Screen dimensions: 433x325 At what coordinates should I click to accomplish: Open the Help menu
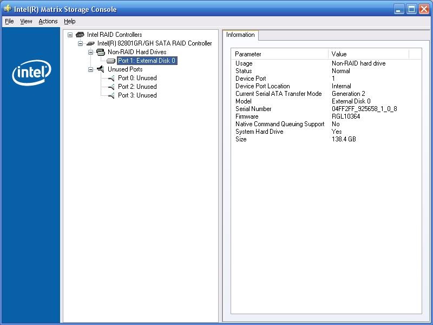(69, 21)
